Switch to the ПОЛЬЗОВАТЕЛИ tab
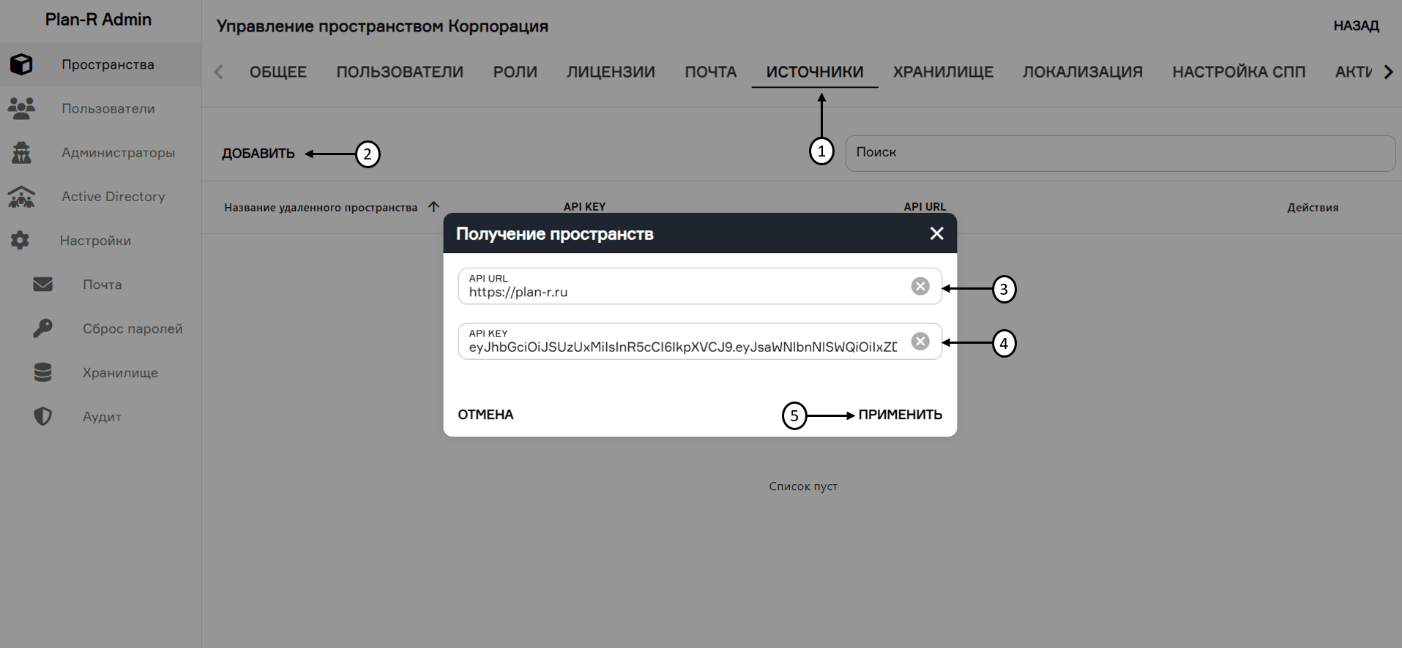1402x648 pixels. click(x=400, y=72)
